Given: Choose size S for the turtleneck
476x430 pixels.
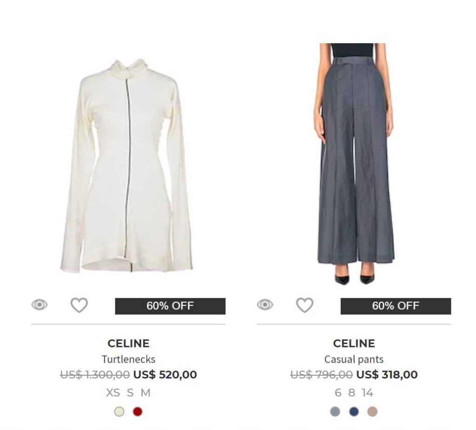Looking at the screenshot, I should tap(130, 393).
